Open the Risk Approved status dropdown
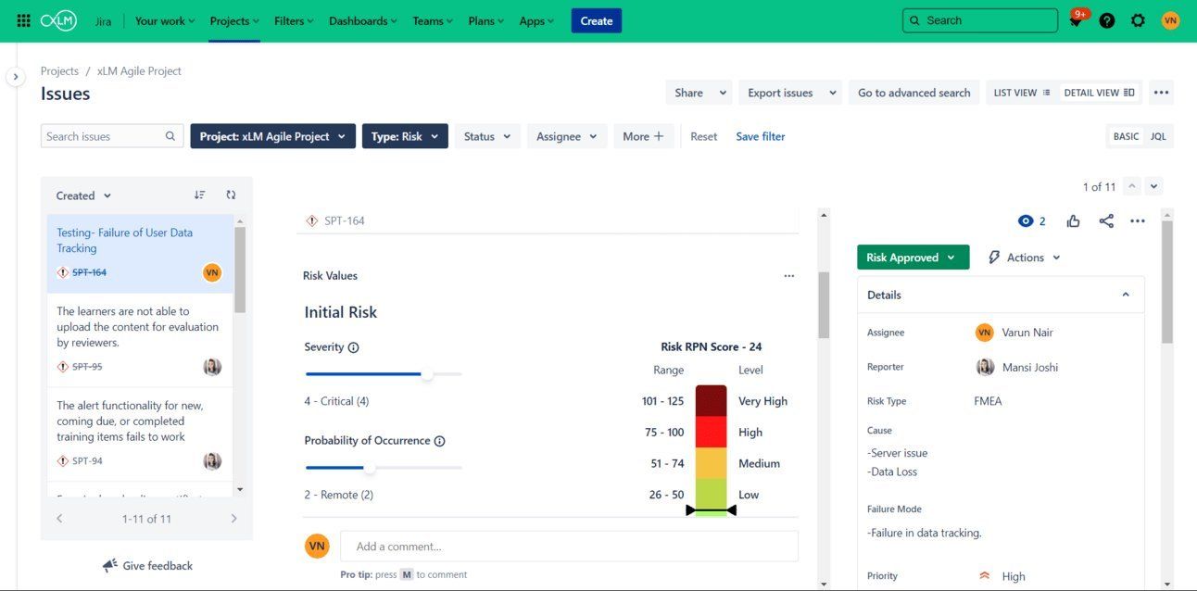The width and height of the screenshot is (1197, 591). (x=913, y=258)
